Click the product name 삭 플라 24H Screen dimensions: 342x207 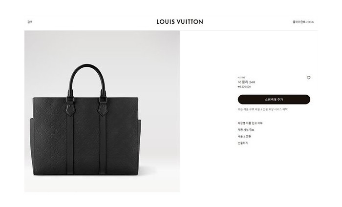[x=246, y=82]
